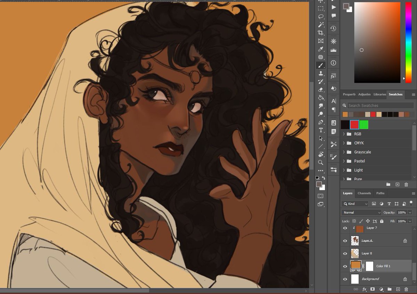This screenshot has width=417, height=294.
Task: Select the Hand tool
Action: 321,154
